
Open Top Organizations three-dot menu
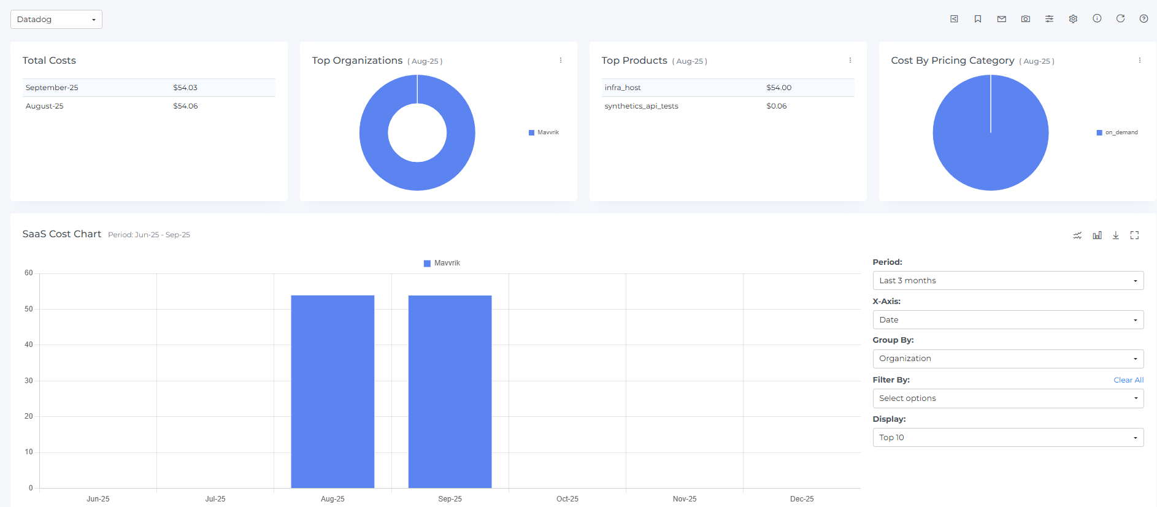(x=561, y=61)
